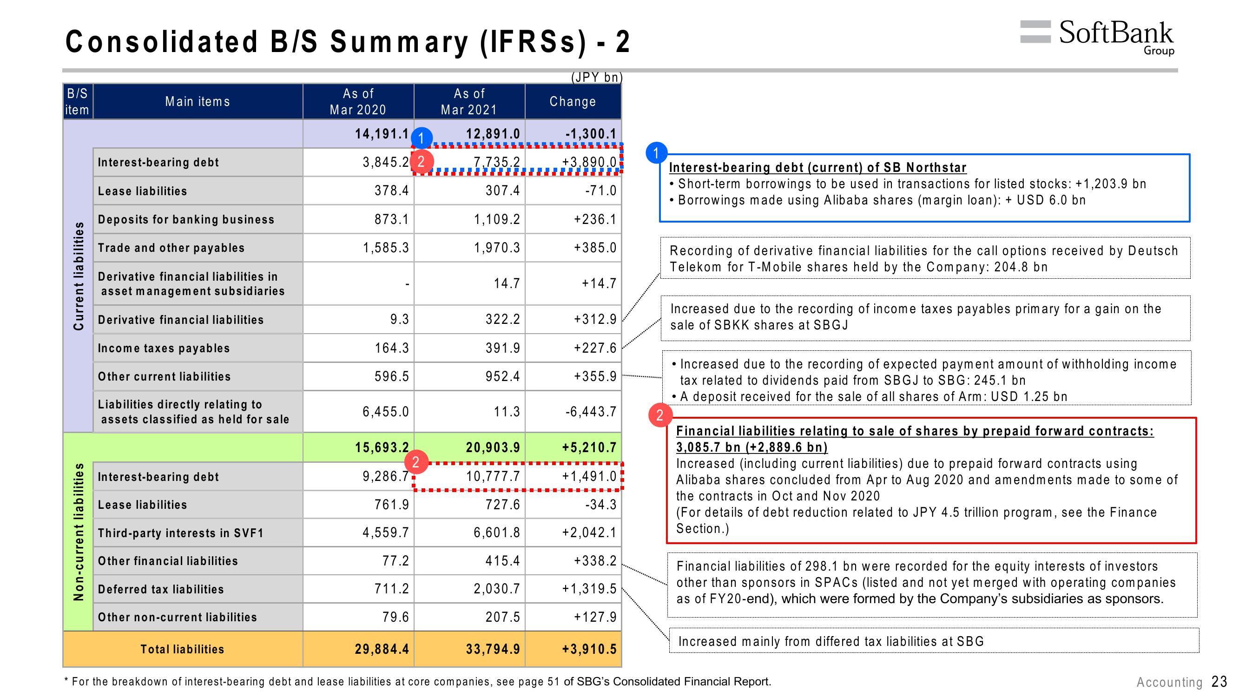Click the 'As of Mar 2020' header

coord(358,101)
